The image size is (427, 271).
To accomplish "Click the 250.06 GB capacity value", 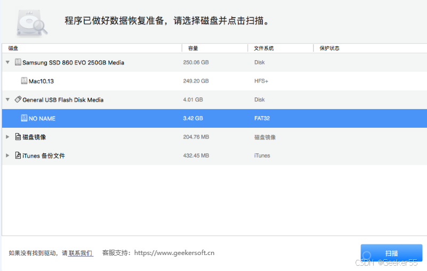I will tap(196, 62).
